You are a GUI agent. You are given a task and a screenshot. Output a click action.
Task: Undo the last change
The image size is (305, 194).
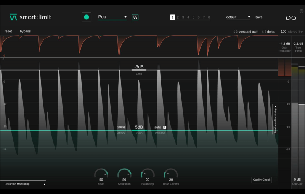(288, 18)
